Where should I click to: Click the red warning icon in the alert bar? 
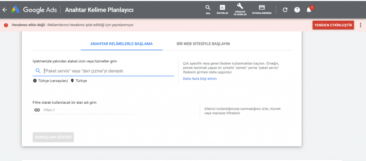[x=6, y=25]
